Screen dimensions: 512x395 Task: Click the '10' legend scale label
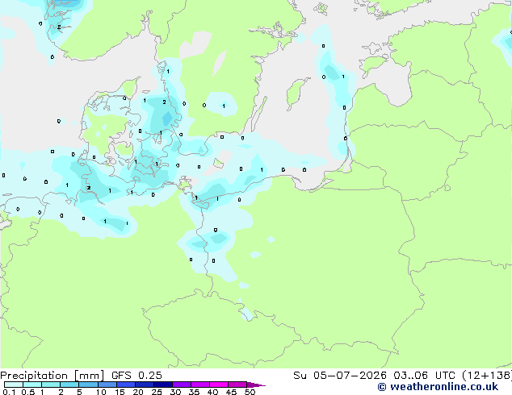point(101,392)
